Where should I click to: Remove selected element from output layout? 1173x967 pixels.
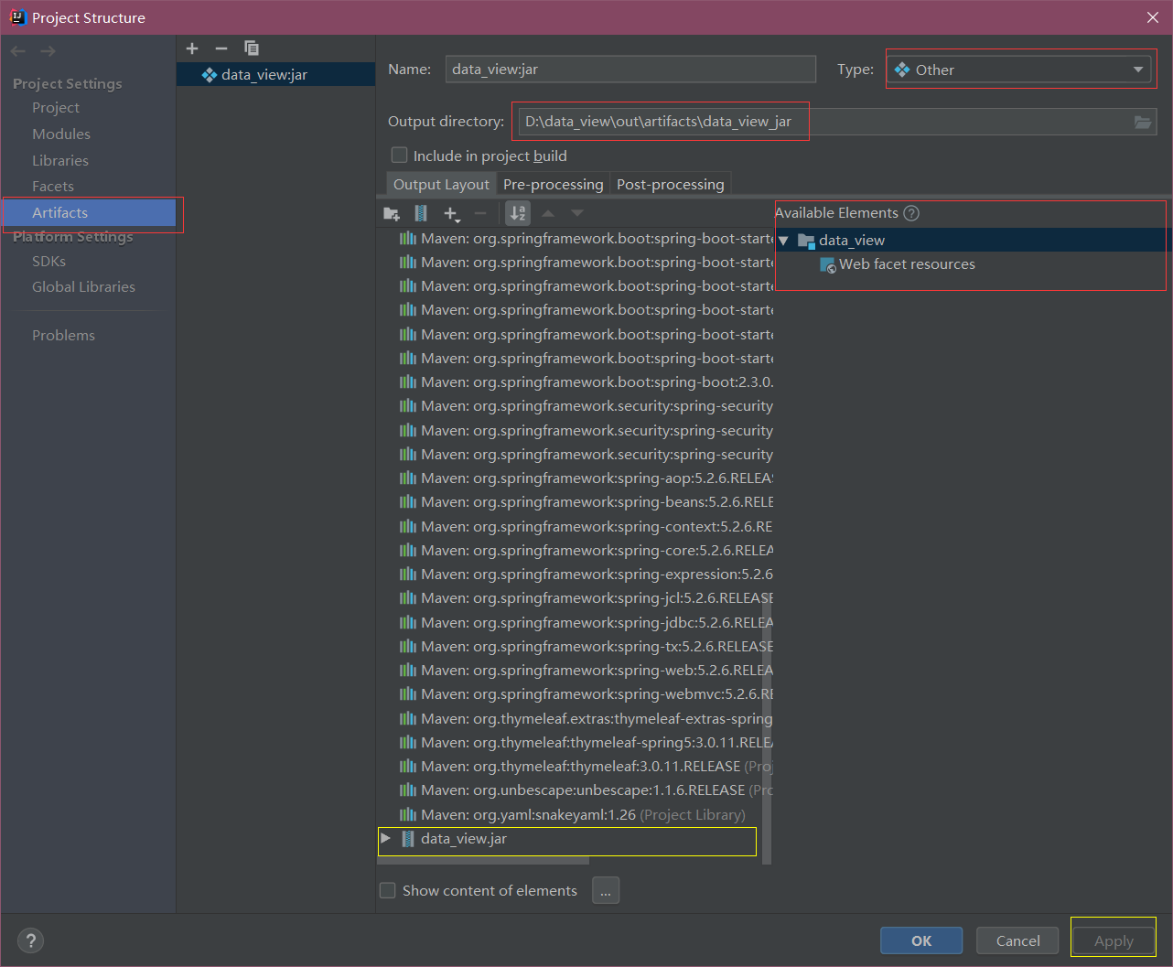pyautogui.click(x=480, y=214)
